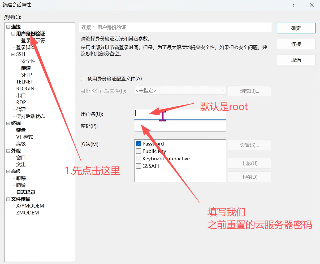The image size is (320, 264).
Task: Collapse the 连接 tree node
Action: 8,27
